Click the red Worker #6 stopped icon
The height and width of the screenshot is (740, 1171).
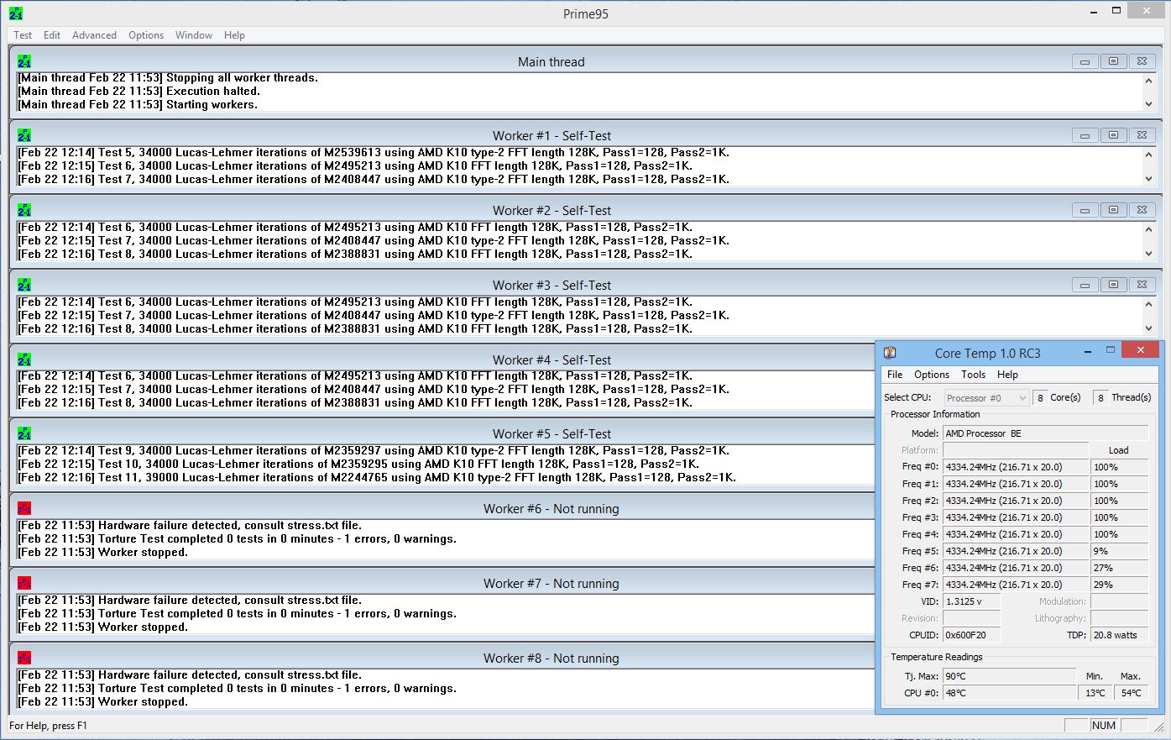pos(24,508)
